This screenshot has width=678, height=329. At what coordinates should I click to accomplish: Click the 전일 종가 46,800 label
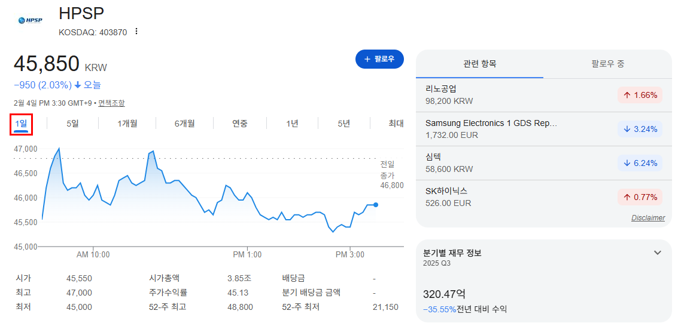click(x=392, y=174)
